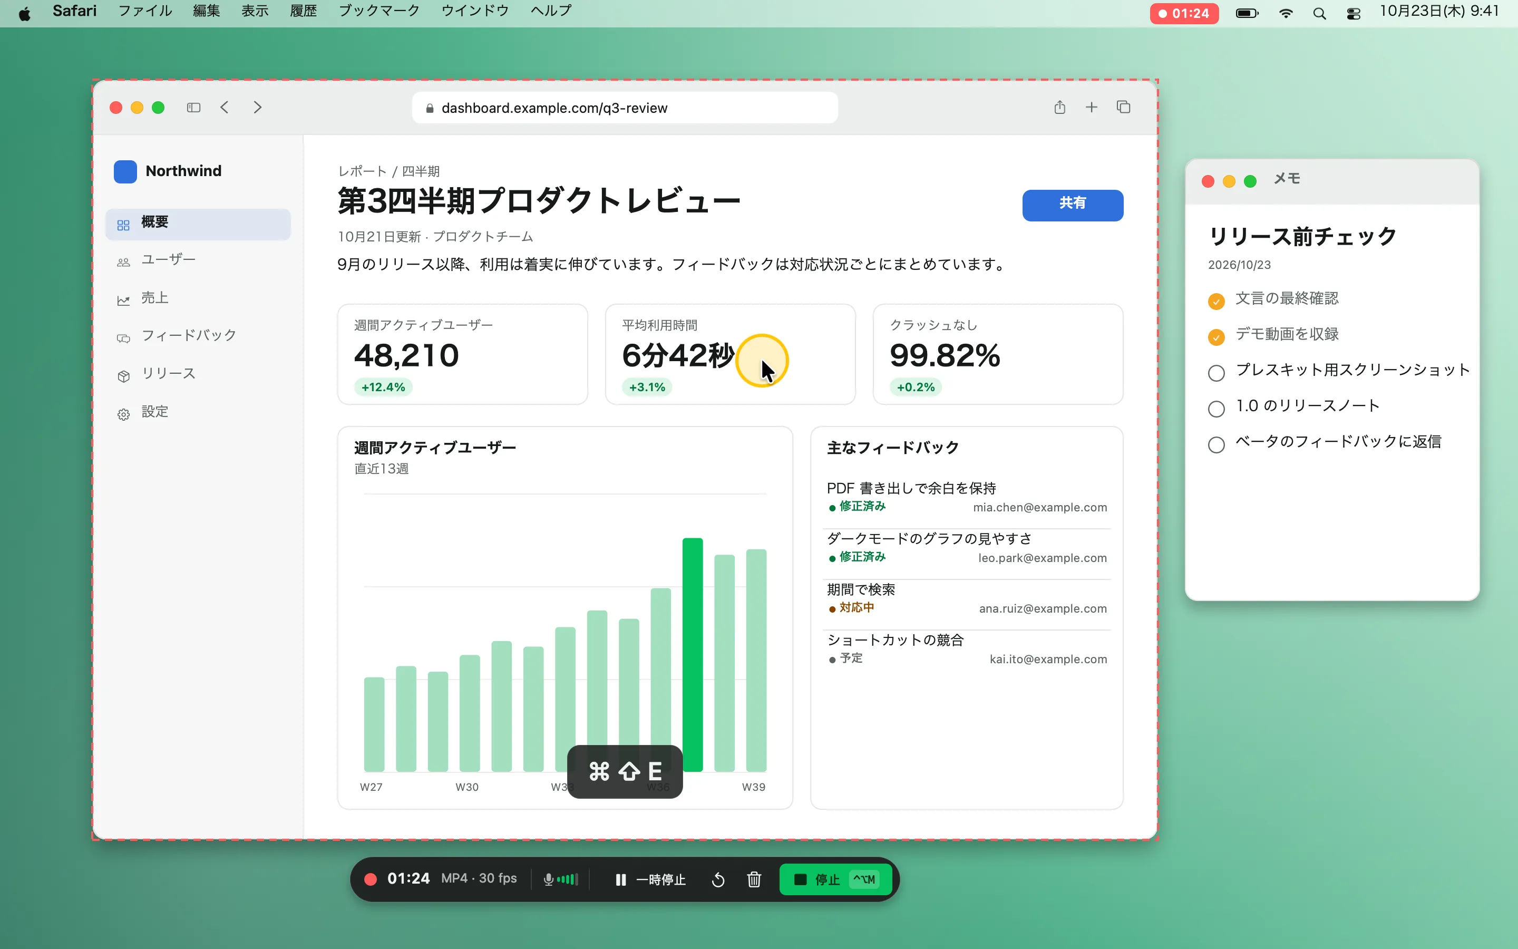Open 概要 in the sidebar
This screenshot has width=1518, height=949.
click(x=198, y=224)
